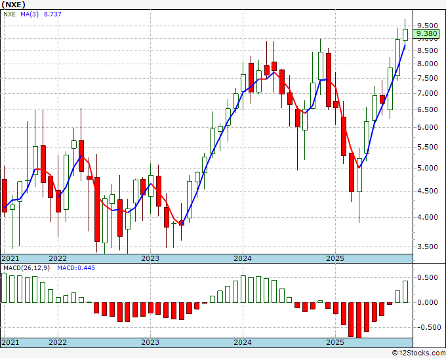The image size is (446, 358).
Task: Click 2024 on the MACD panel time axis
Action: 243,342
